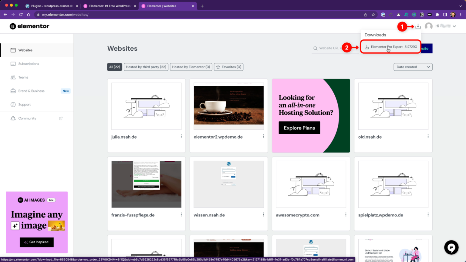466x262 pixels.
Task: Click the downloads icon in the header
Action: (x=418, y=26)
